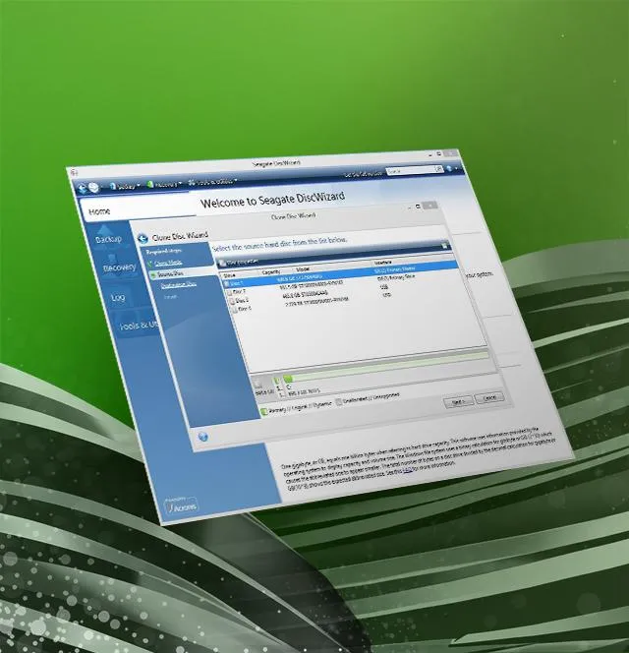The height and width of the screenshot is (653, 629).
Task: Click the gray Unallocated legend swatch
Action: [339, 401]
